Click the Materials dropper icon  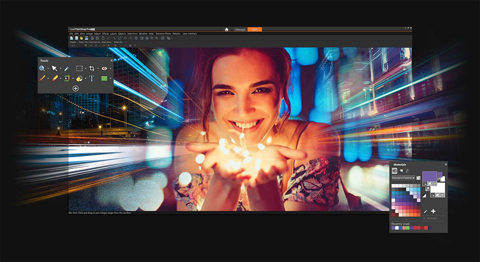tap(425, 211)
